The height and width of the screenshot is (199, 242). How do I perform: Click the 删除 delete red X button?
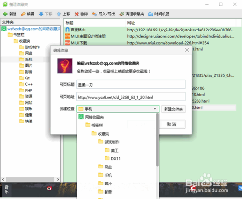point(81,14)
